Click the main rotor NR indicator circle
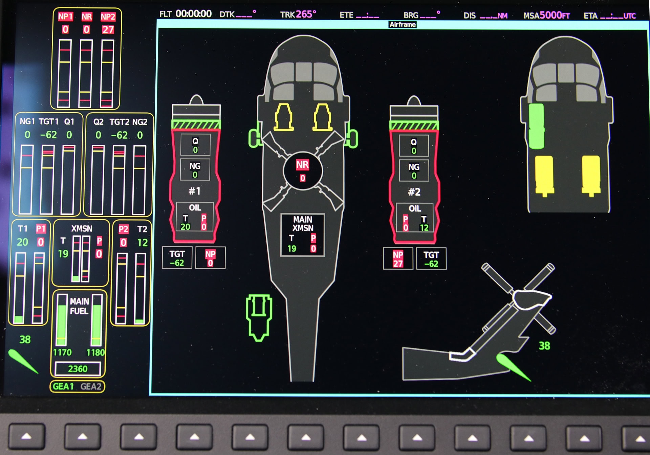Viewport: 650px width, 455px height. click(x=302, y=171)
